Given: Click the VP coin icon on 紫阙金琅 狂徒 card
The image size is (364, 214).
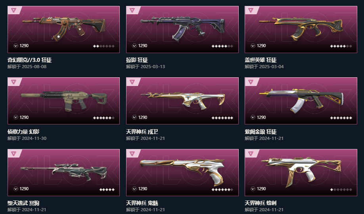Looking at the screenshot, I should click(253, 117).
